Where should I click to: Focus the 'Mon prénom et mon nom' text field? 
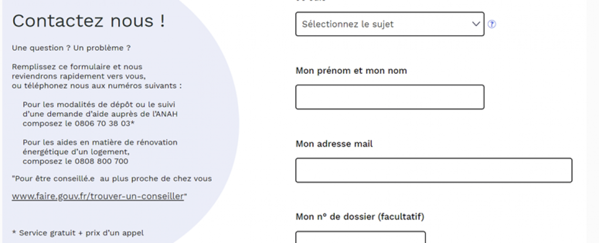point(389,97)
